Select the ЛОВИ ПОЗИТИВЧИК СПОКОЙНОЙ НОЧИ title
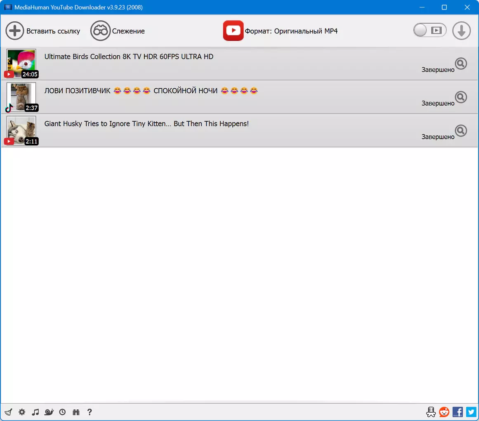Screen dimensions: 479x421 (x=151, y=90)
